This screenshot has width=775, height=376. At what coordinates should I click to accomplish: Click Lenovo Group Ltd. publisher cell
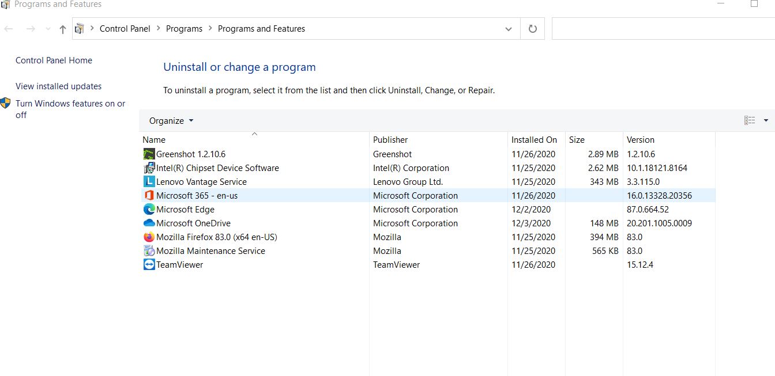pos(408,182)
